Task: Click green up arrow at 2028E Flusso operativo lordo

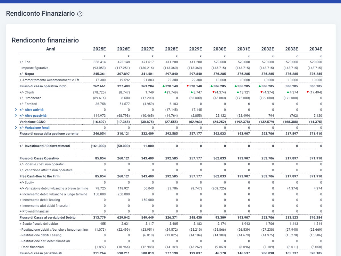Action: 164,86
